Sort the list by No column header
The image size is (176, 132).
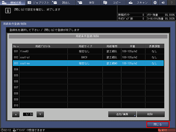pyautogui.click(x=16, y=46)
